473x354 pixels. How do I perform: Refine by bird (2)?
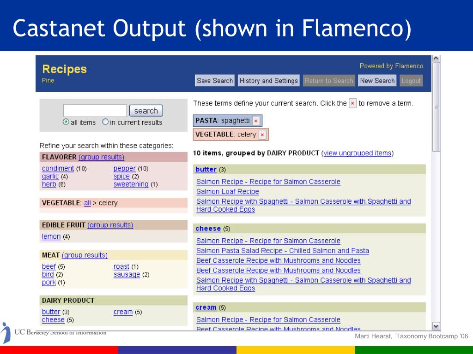[48, 274]
